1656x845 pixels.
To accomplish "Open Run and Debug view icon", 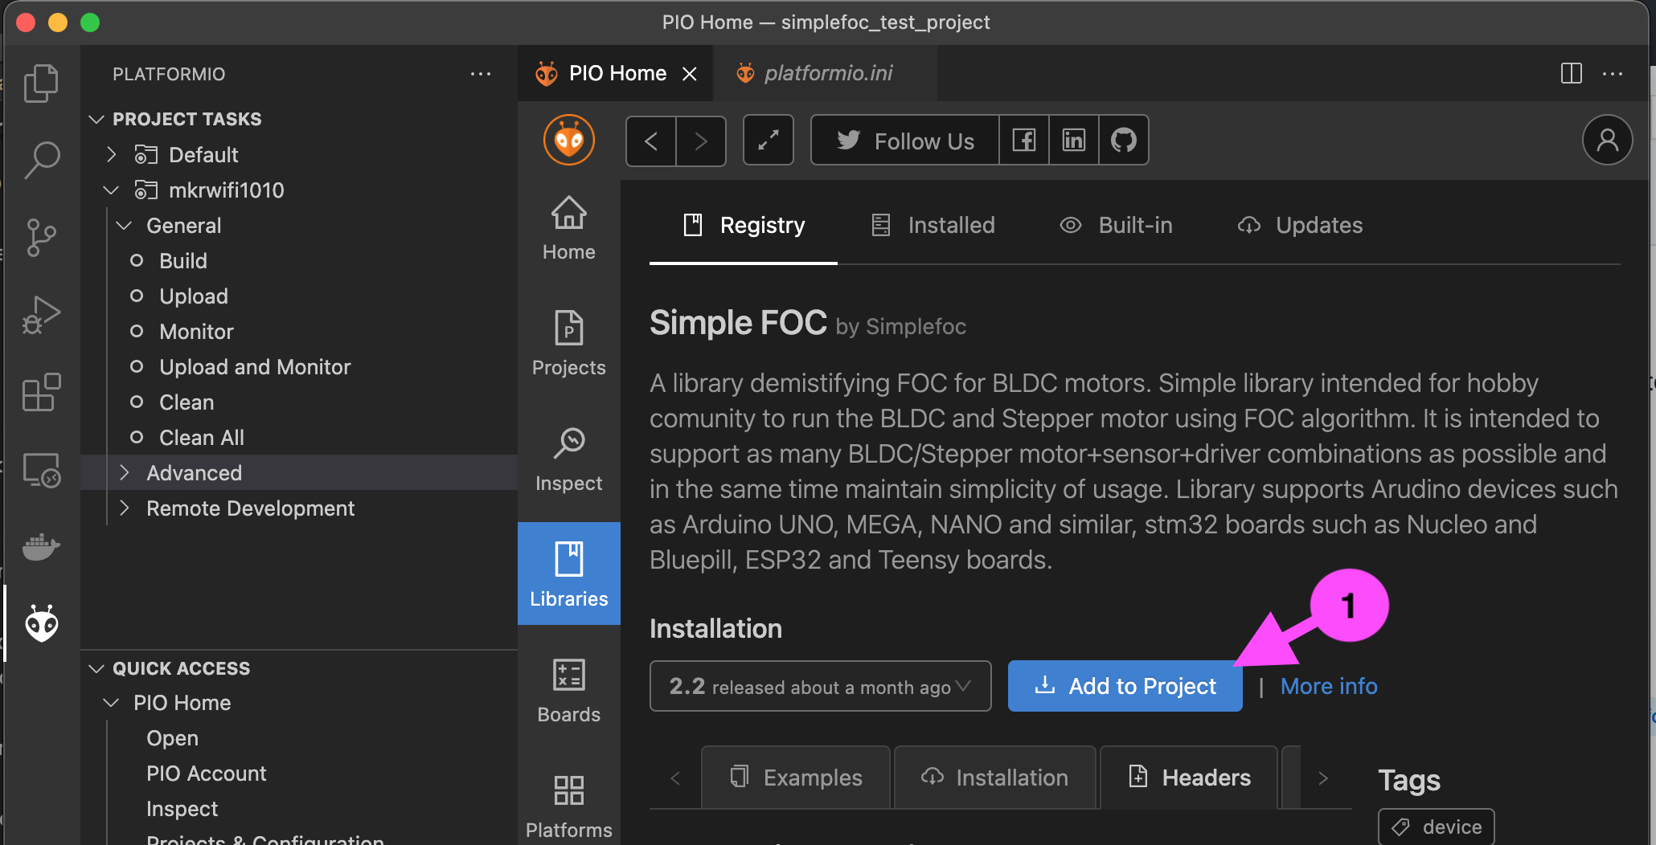I will 41,315.
